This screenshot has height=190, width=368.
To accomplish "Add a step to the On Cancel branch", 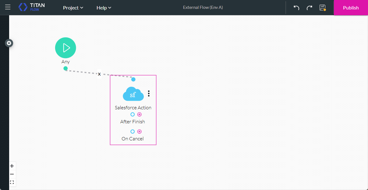I will (140, 131).
